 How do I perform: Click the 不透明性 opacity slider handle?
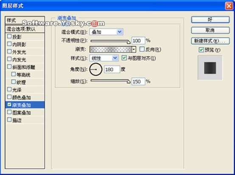click(129, 42)
